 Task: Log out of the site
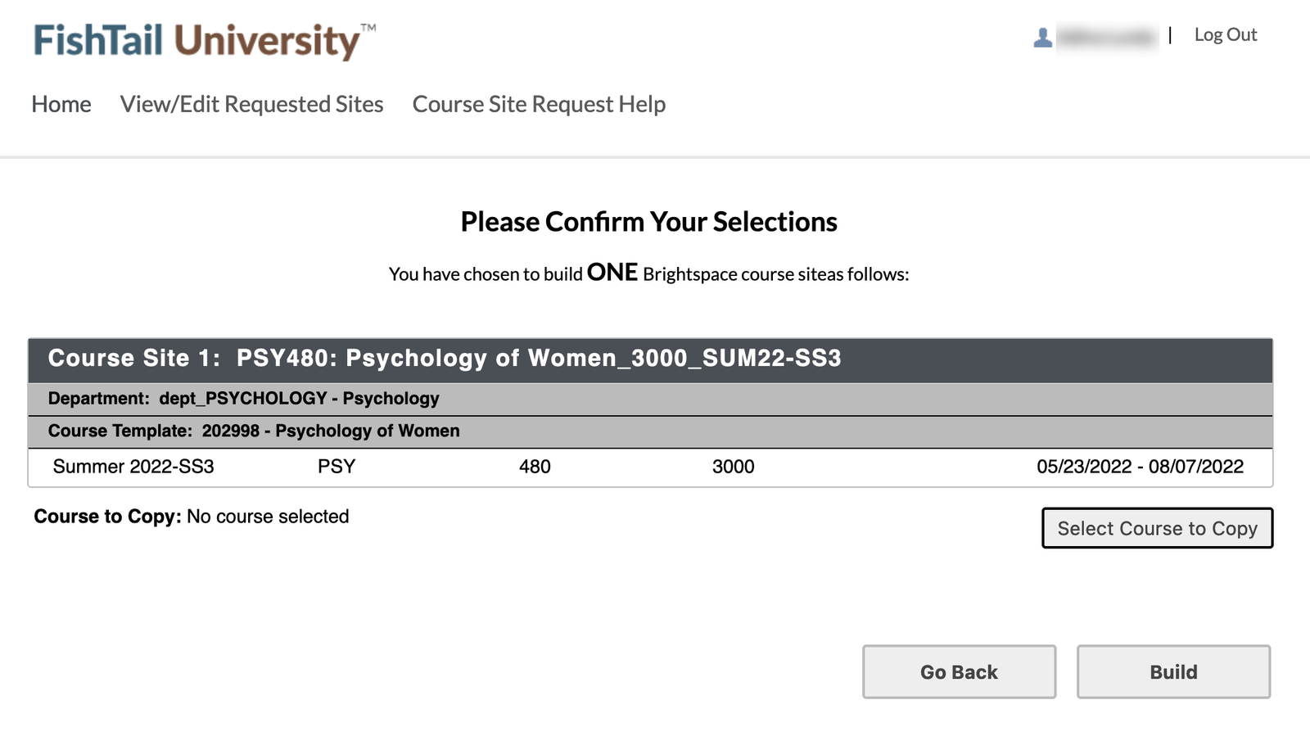(x=1225, y=35)
